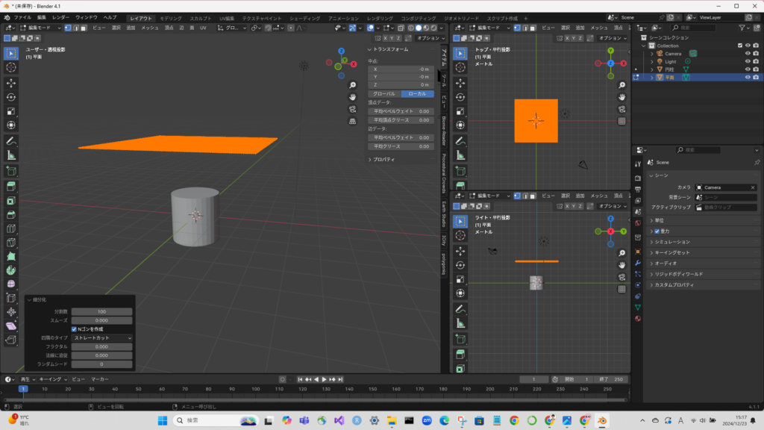Select the Scale tool in main viewport toolbar
This screenshot has width=764, height=430.
(11, 111)
